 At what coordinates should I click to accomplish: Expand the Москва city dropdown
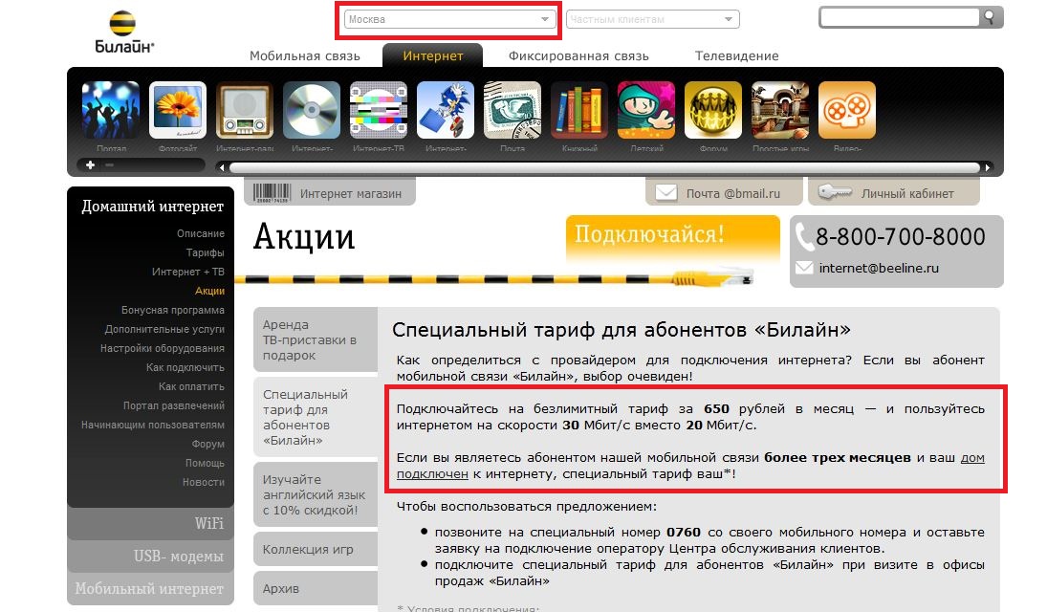[448, 19]
